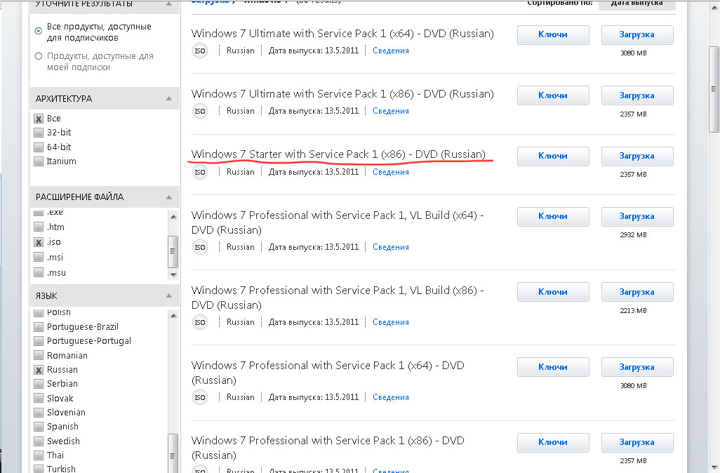
Task: Click the 2213 MB size text
Action: (633, 311)
